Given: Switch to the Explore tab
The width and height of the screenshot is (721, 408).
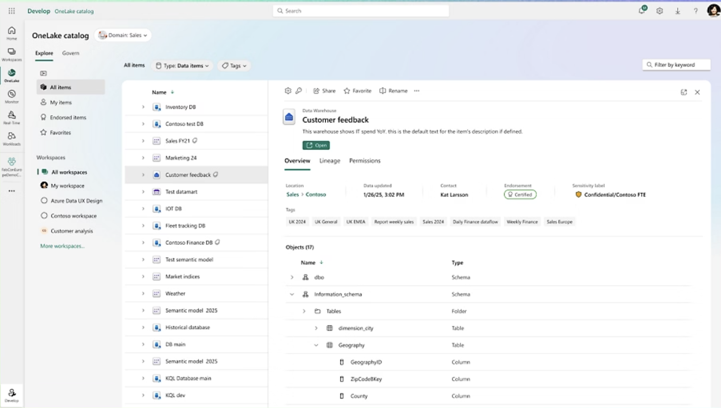Looking at the screenshot, I should tap(44, 53).
